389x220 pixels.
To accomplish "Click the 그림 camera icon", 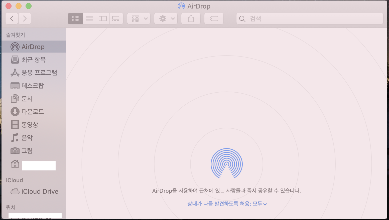I will [x=15, y=151].
